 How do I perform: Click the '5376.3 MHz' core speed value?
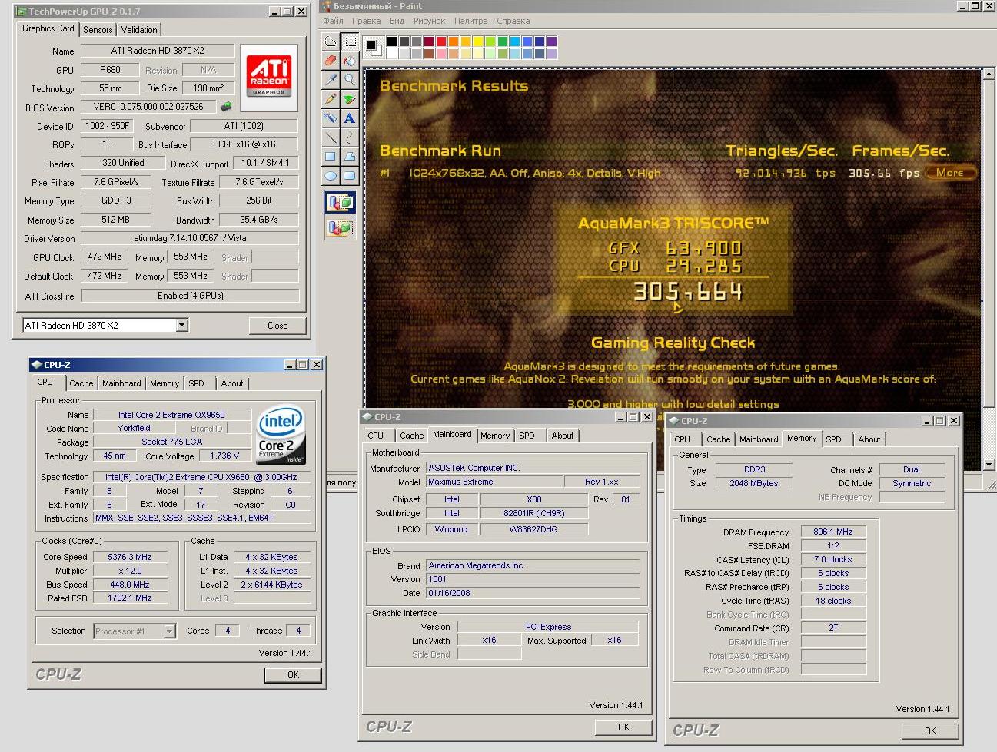[x=130, y=557]
